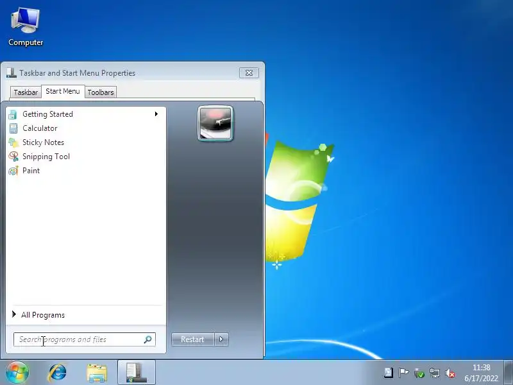Close the Taskbar and Start Menu Properties dialog

[x=249, y=73]
